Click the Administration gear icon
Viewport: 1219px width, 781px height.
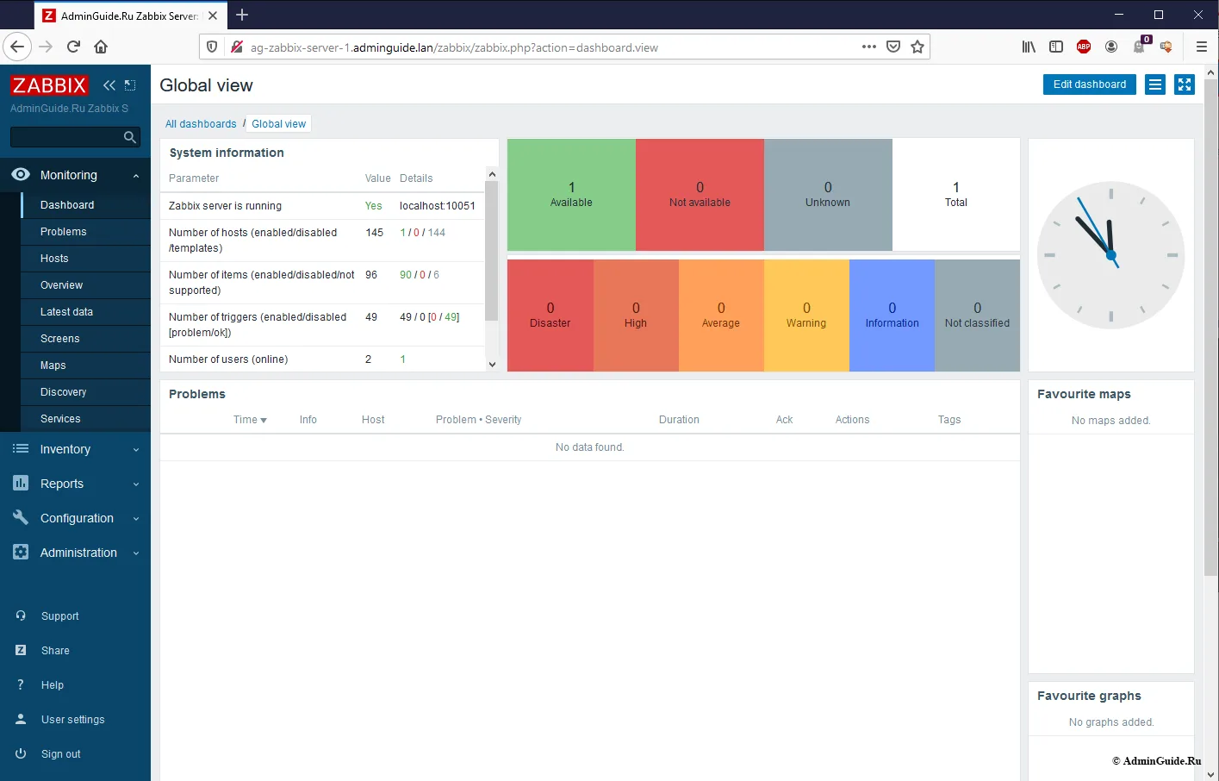[x=21, y=552]
